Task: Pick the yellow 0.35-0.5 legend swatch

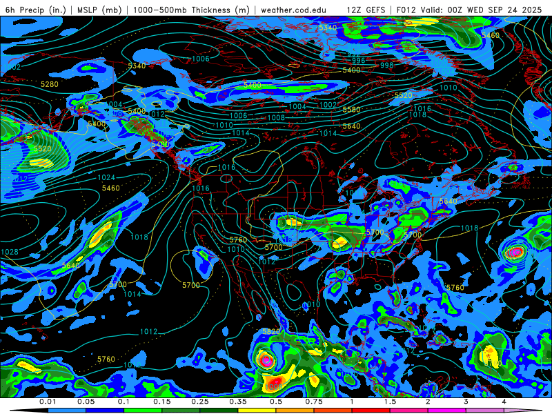Action: (257, 411)
